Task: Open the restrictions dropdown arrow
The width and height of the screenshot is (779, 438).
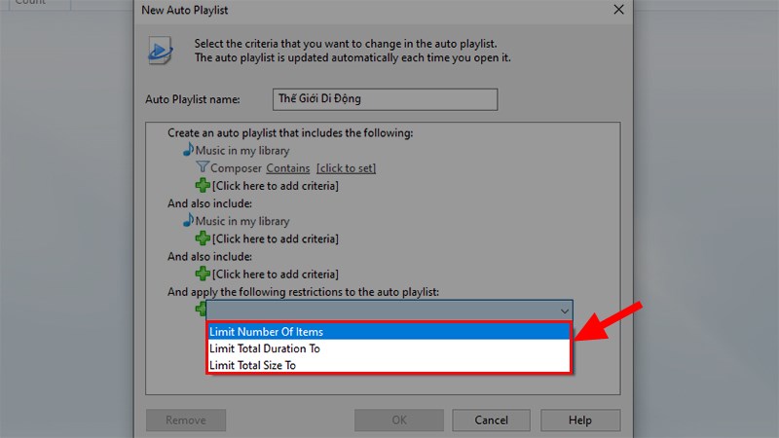Action: (565, 310)
